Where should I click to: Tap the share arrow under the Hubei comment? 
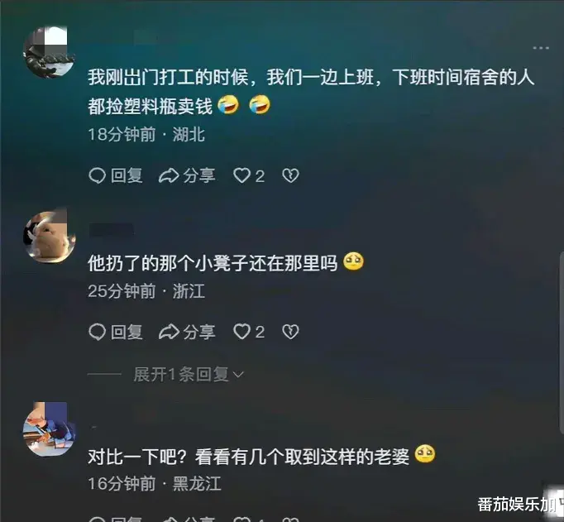[169, 176]
